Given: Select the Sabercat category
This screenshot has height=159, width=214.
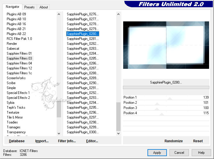Looking at the screenshot, I should (13, 49).
